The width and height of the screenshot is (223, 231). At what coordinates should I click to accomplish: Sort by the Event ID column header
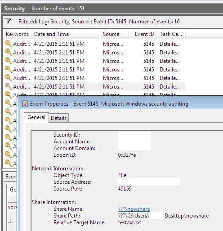pyautogui.click(x=143, y=34)
